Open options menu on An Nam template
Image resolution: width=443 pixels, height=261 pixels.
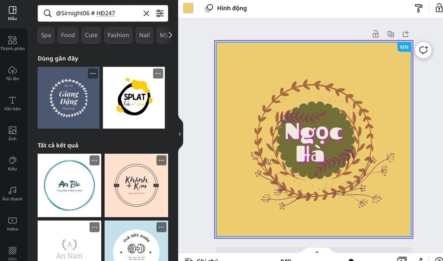pyautogui.click(x=94, y=227)
